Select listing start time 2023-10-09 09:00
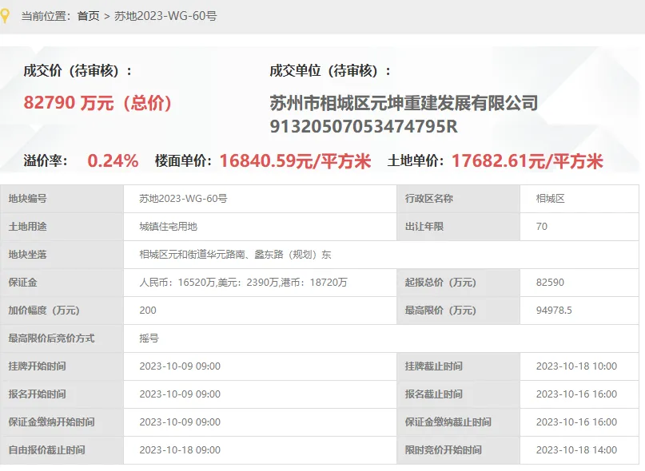The height and width of the screenshot is (471, 645). tap(180, 366)
